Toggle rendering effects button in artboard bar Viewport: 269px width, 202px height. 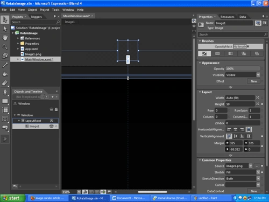pos(85,192)
